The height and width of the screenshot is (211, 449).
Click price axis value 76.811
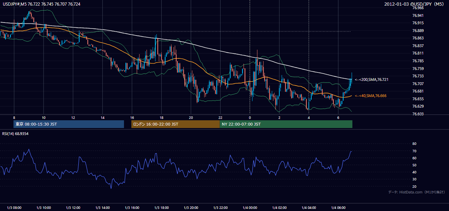(x=418, y=53)
